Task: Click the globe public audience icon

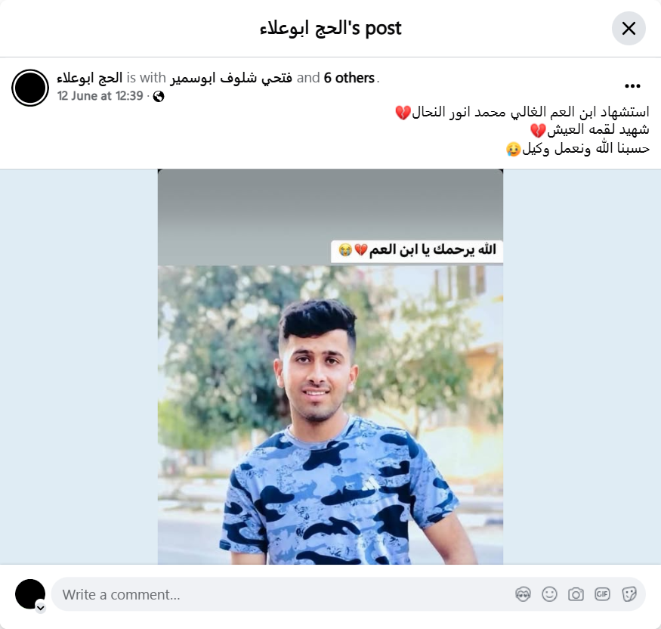Action: click(159, 97)
